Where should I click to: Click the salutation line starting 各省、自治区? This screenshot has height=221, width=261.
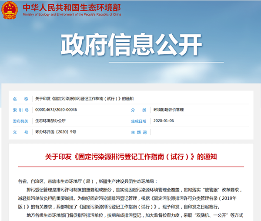point(89,181)
